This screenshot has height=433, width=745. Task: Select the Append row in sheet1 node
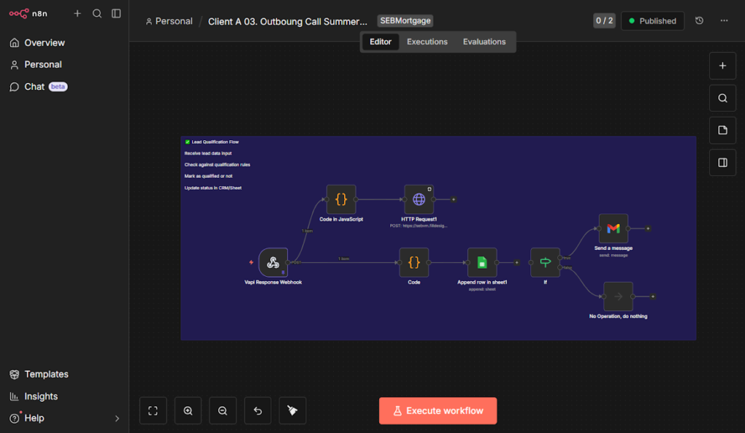[482, 262]
